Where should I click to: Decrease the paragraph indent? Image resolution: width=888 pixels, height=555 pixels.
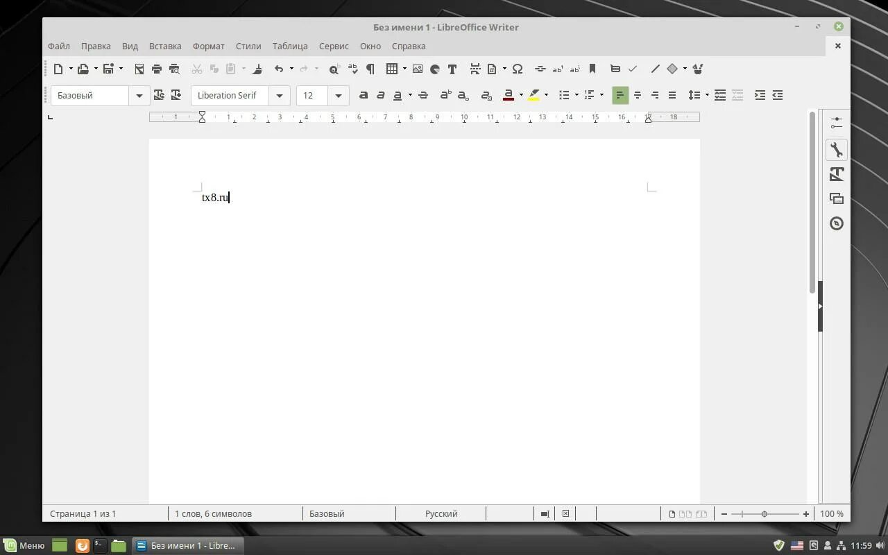pos(778,95)
